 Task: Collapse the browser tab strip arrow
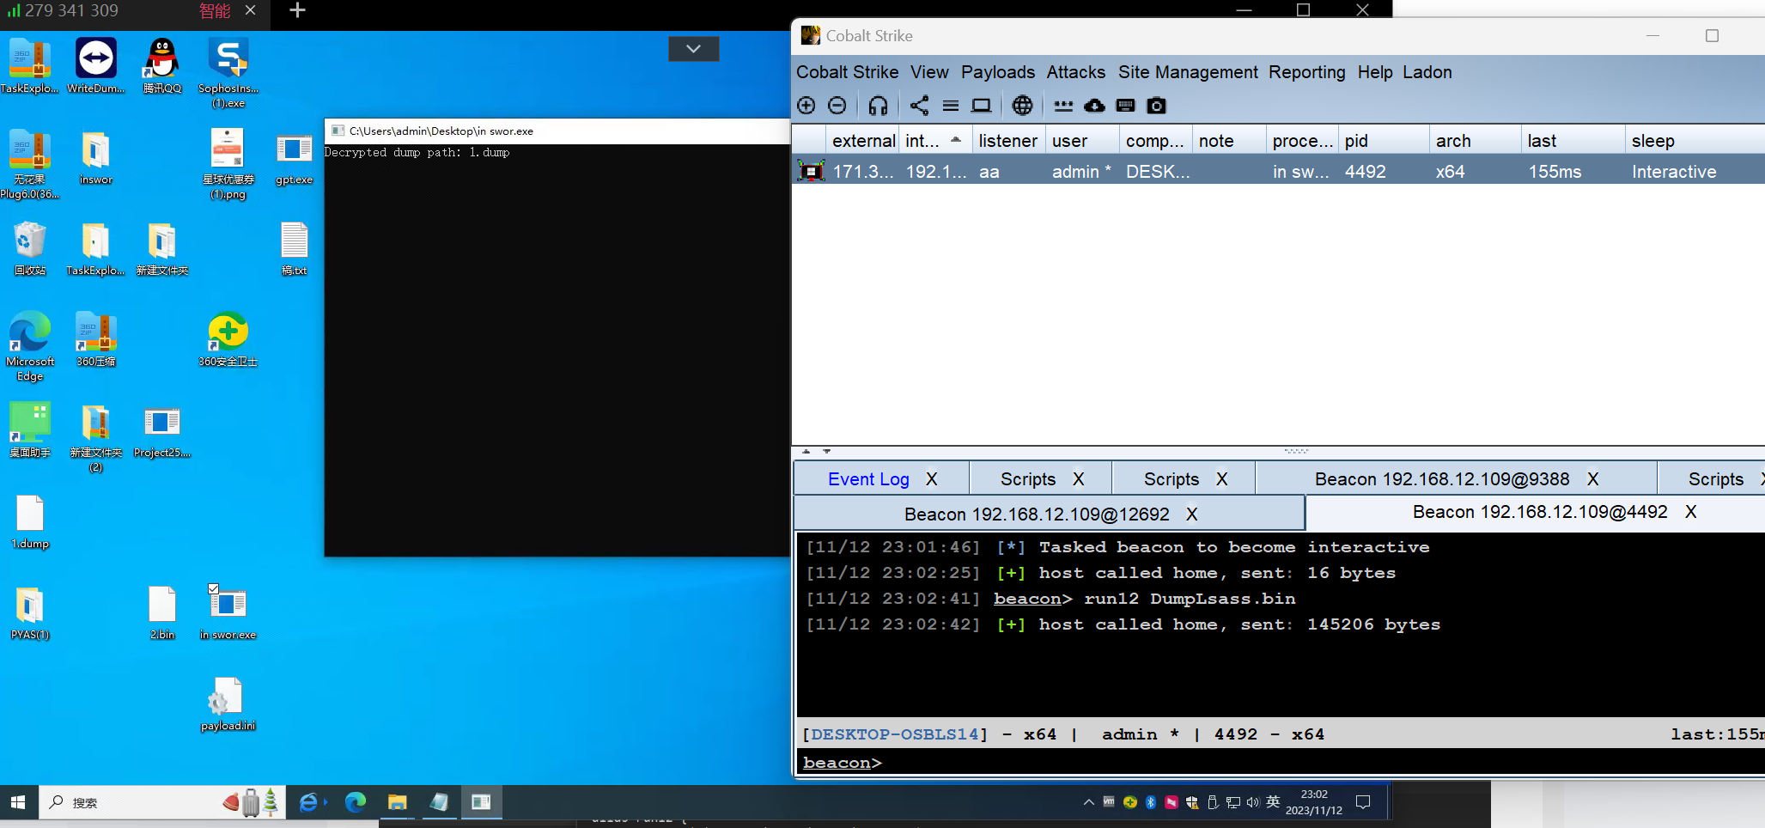pos(693,49)
